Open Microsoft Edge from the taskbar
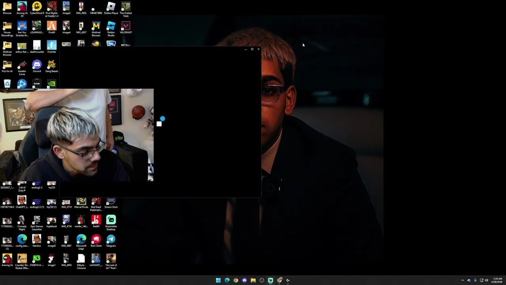The image size is (506, 285). tap(227, 280)
